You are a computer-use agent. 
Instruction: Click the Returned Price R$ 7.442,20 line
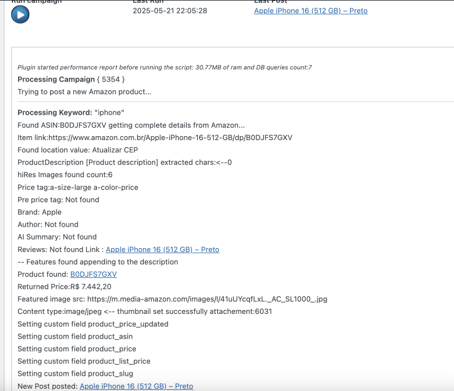coord(64,286)
